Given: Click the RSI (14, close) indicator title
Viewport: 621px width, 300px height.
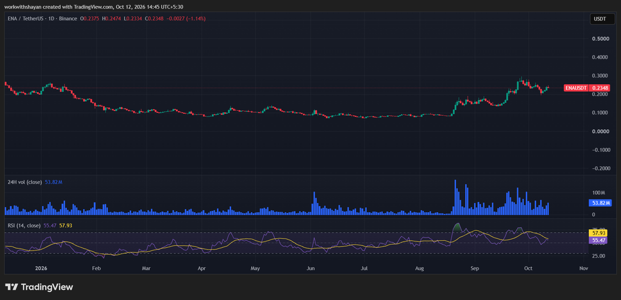Looking at the screenshot, I should (24, 225).
